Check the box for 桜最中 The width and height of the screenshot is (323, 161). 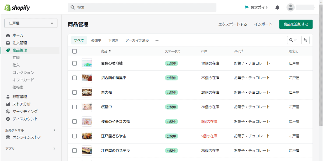click(x=75, y=107)
